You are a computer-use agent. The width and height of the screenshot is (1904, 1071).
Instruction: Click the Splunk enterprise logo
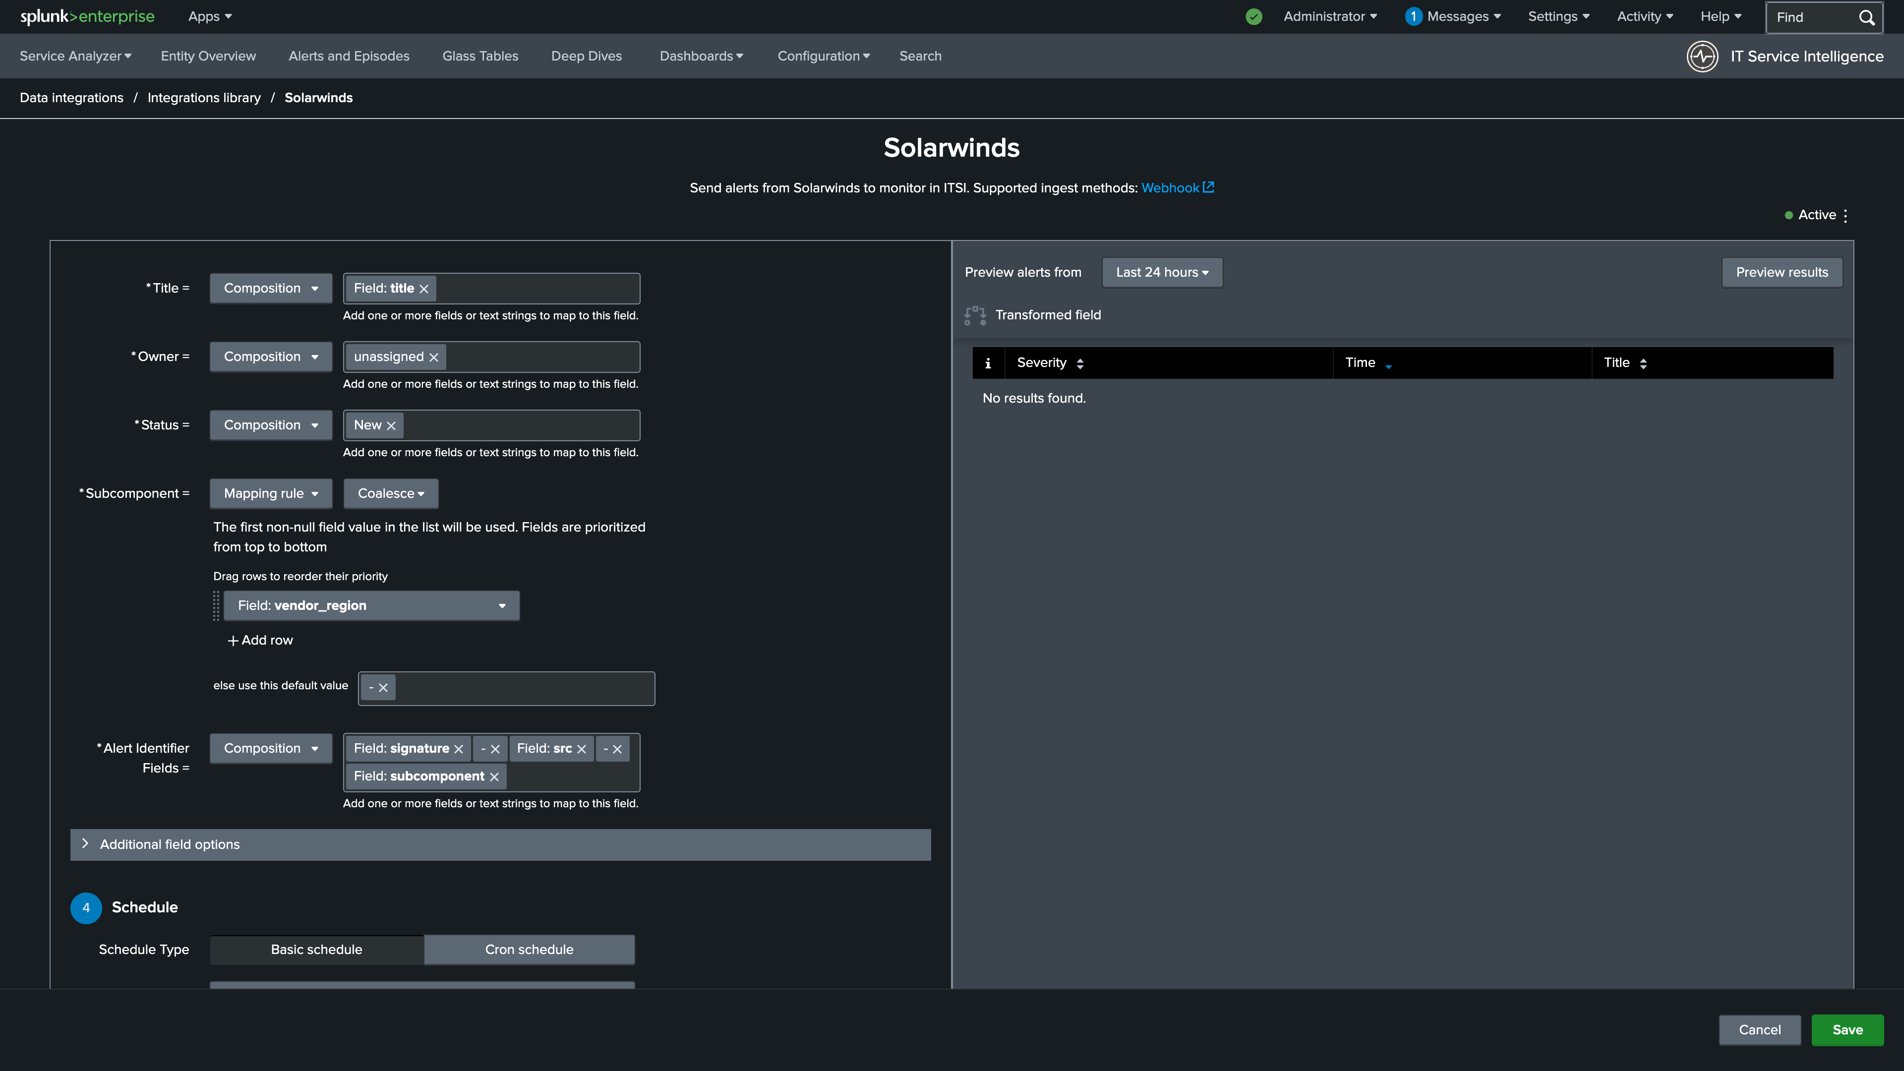pos(87,16)
